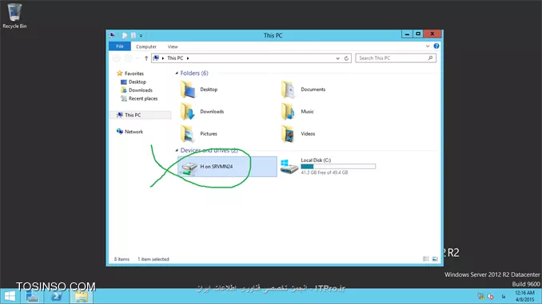Select Network in the navigation pane
Screen dimensions: 542x304
point(130,132)
